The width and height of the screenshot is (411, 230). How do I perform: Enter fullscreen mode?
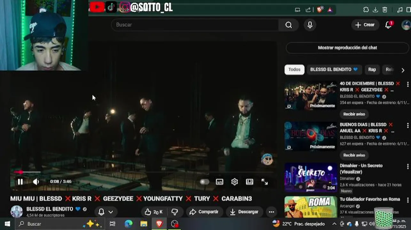click(265, 182)
